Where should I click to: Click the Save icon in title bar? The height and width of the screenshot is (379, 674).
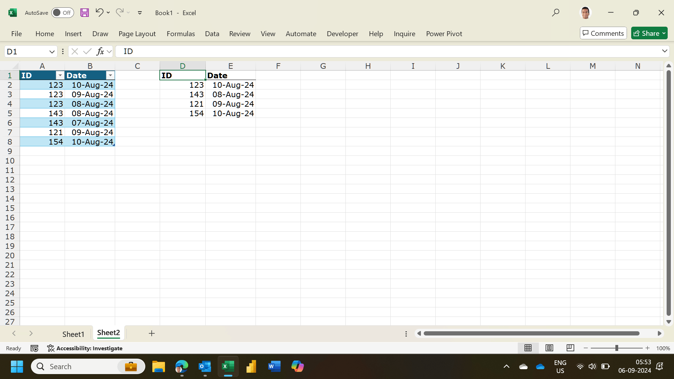tap(85, 13)
